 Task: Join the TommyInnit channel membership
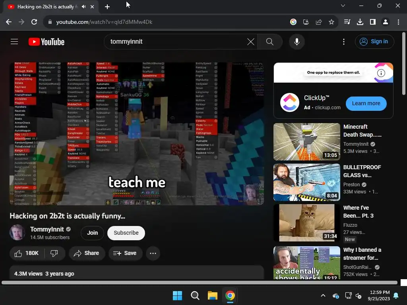pyautogui.click(x=92, y=233)
